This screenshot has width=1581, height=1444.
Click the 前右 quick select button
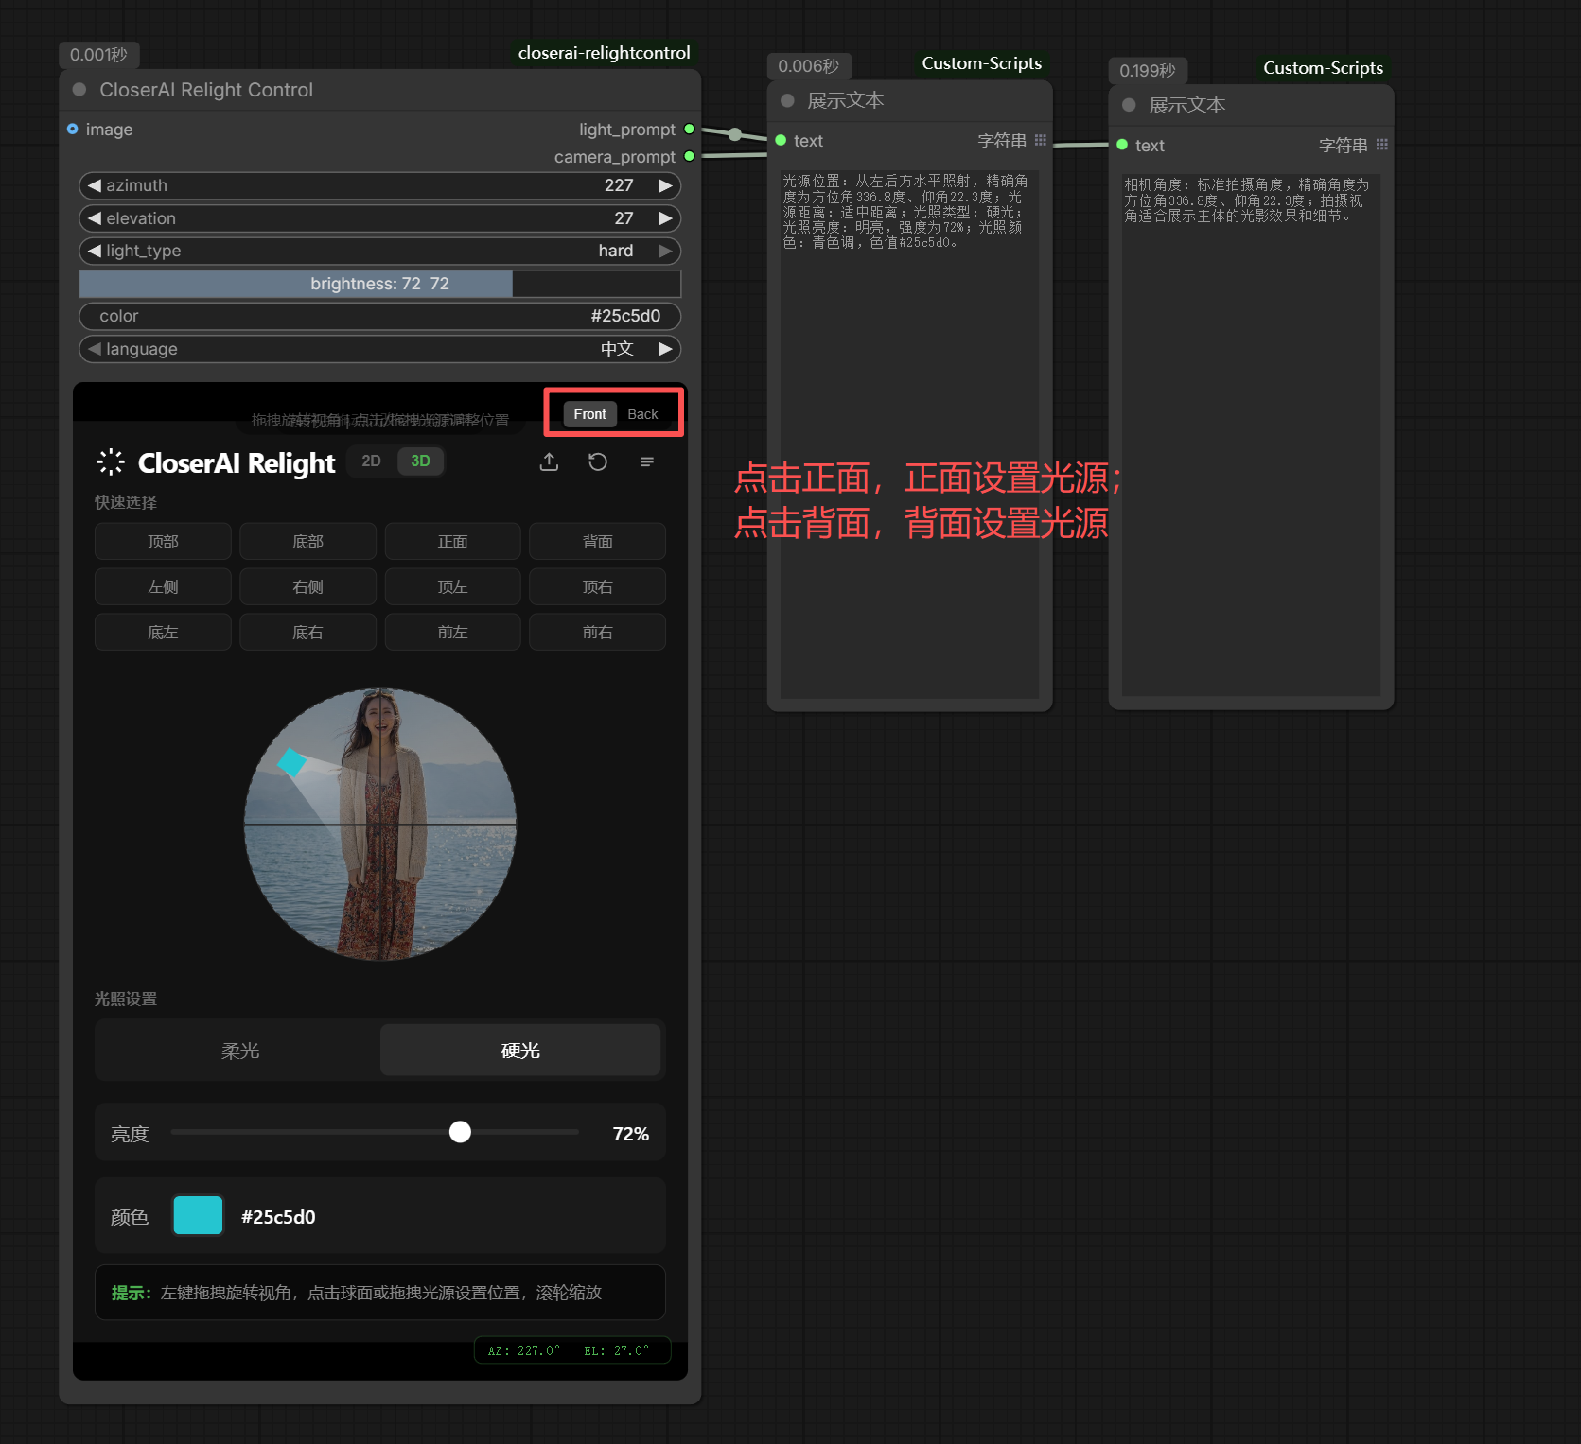(597, 633)
